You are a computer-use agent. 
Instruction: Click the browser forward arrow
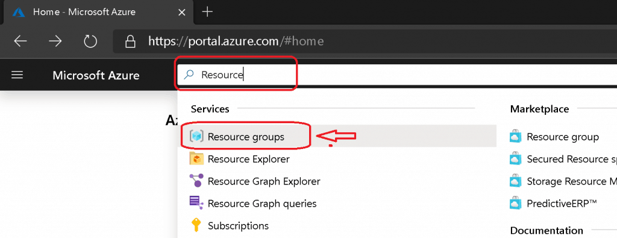[55, 41]
